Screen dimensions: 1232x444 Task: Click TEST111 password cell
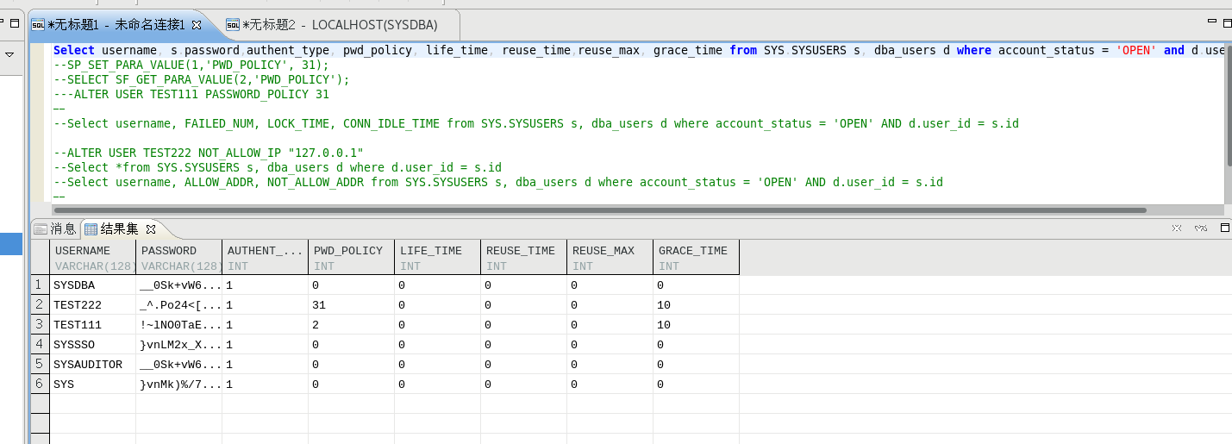178,325
